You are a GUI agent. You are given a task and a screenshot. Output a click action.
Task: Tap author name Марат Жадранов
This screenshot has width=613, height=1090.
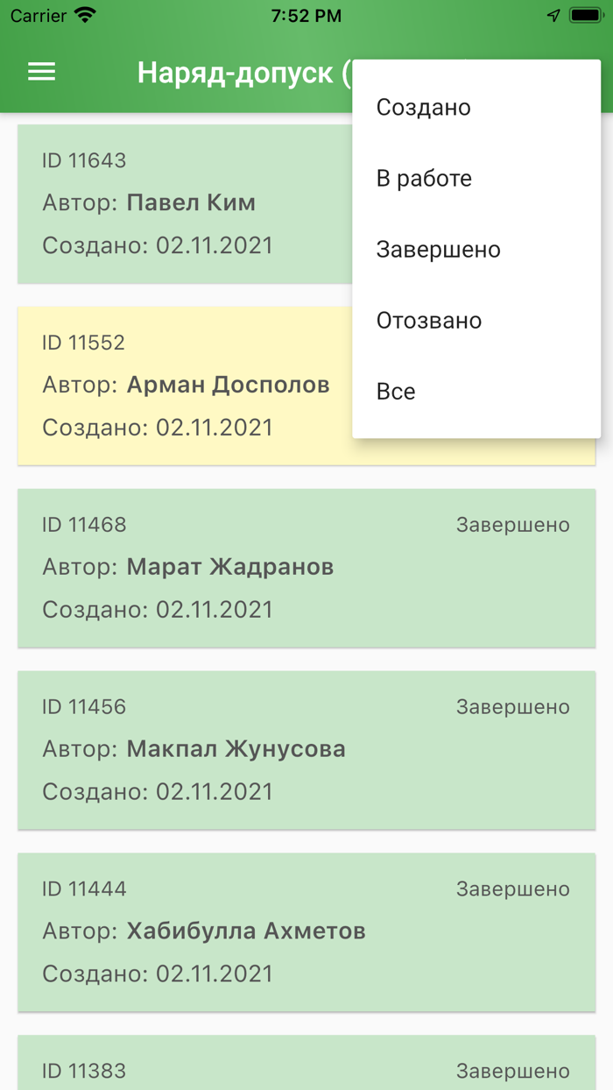(x=230, y=567)
